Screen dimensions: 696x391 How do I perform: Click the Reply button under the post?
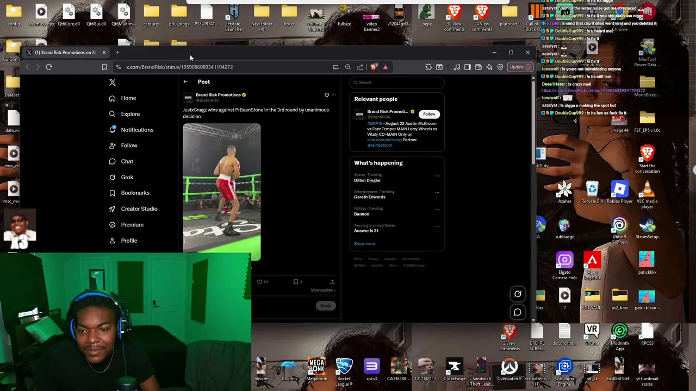326,306
